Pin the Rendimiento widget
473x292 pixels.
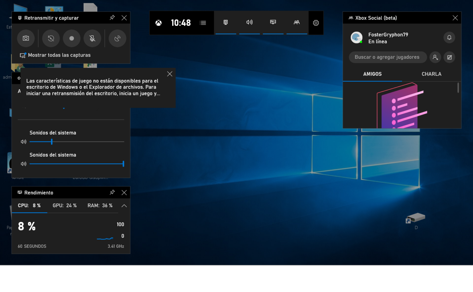coord(112,192)
